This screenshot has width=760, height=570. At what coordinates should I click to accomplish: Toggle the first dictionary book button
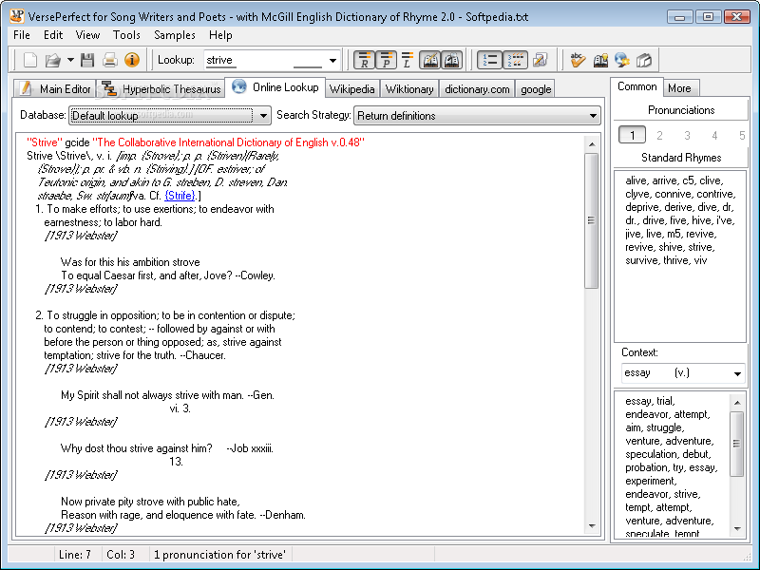[430, 60]
